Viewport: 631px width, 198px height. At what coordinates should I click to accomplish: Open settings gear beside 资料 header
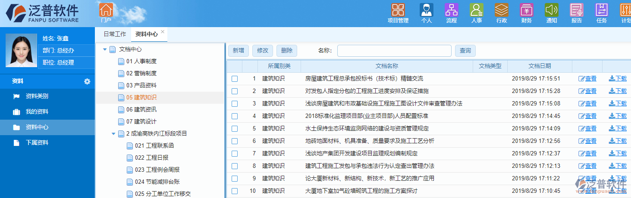point(87,81)
